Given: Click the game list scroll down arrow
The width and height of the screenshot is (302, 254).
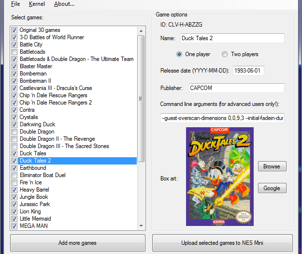Looking at the screenshot, I should tap(142, 225).
